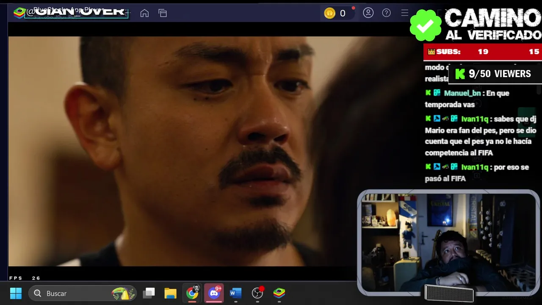Viewport: 542px width, 305px height.
Task: Click the '9/50 VIEWERS' counter
Action: (x=500, y=74)
